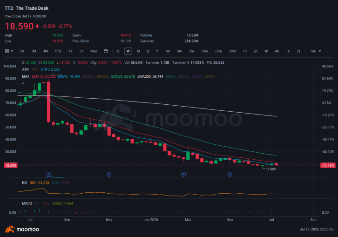
Task: Click the MACD: 1.464 value
Action: pyautogui.click(x=63, y=203)
